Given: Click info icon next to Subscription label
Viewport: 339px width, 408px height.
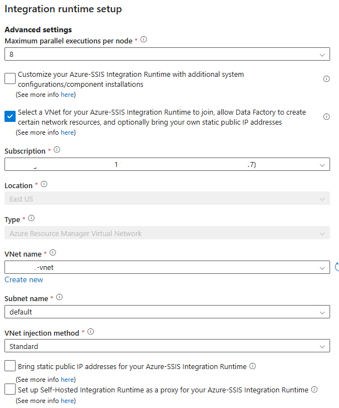Looking at the screenshot, I should coord(57,150).
